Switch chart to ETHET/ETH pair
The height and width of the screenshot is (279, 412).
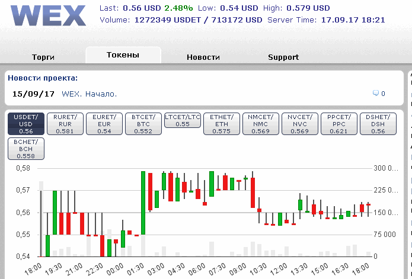click(x=222, y=124)
